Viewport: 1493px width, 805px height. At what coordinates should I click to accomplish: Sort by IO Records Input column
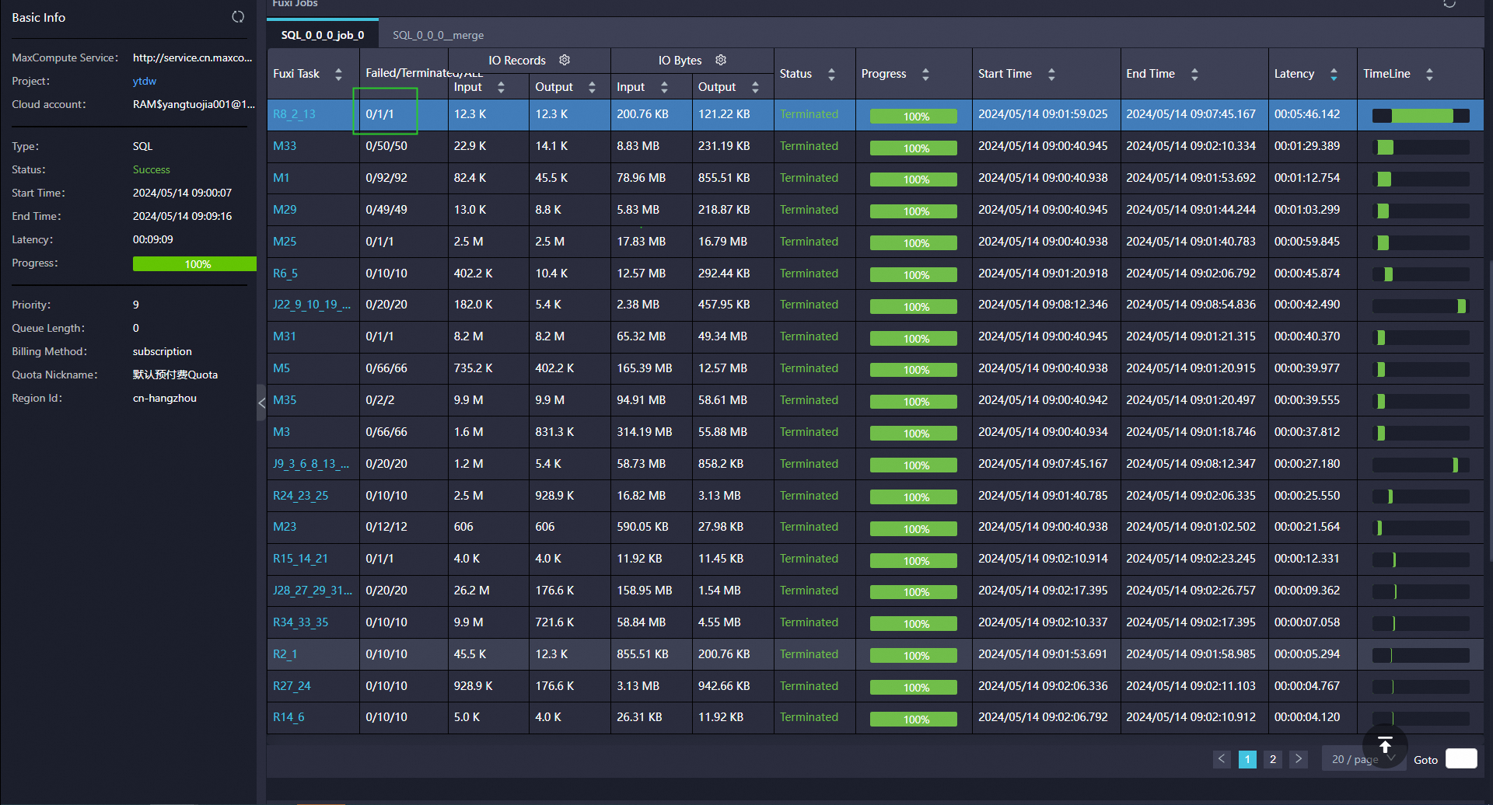tap(501, 87)
